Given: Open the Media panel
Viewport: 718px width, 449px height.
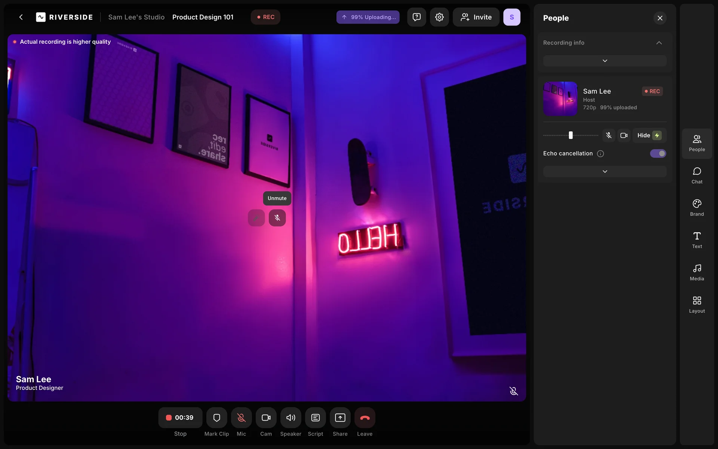Looking at the screenshot, I should [697, 272].
